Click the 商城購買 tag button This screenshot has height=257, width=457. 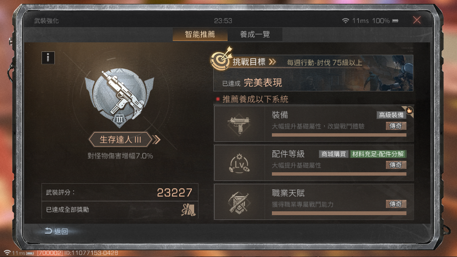[333, 154]
